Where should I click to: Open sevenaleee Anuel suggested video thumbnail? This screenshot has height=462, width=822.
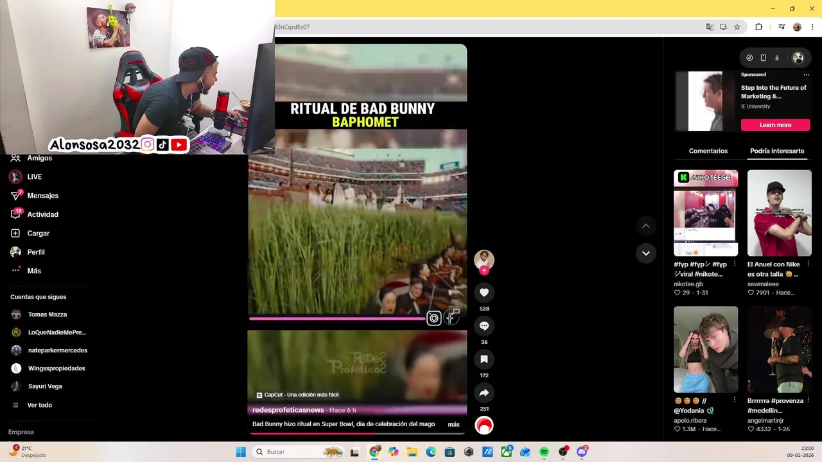pyautogui.click(x=779, y=213)
